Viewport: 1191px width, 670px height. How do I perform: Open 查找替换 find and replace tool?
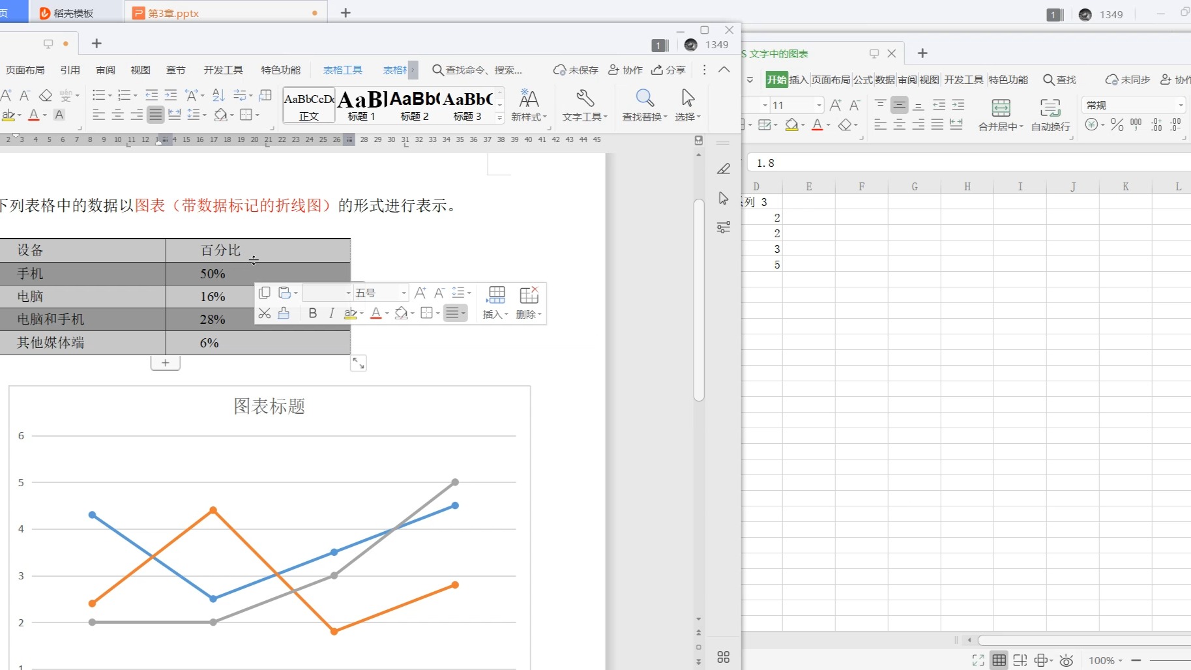[x=644, y=104]
